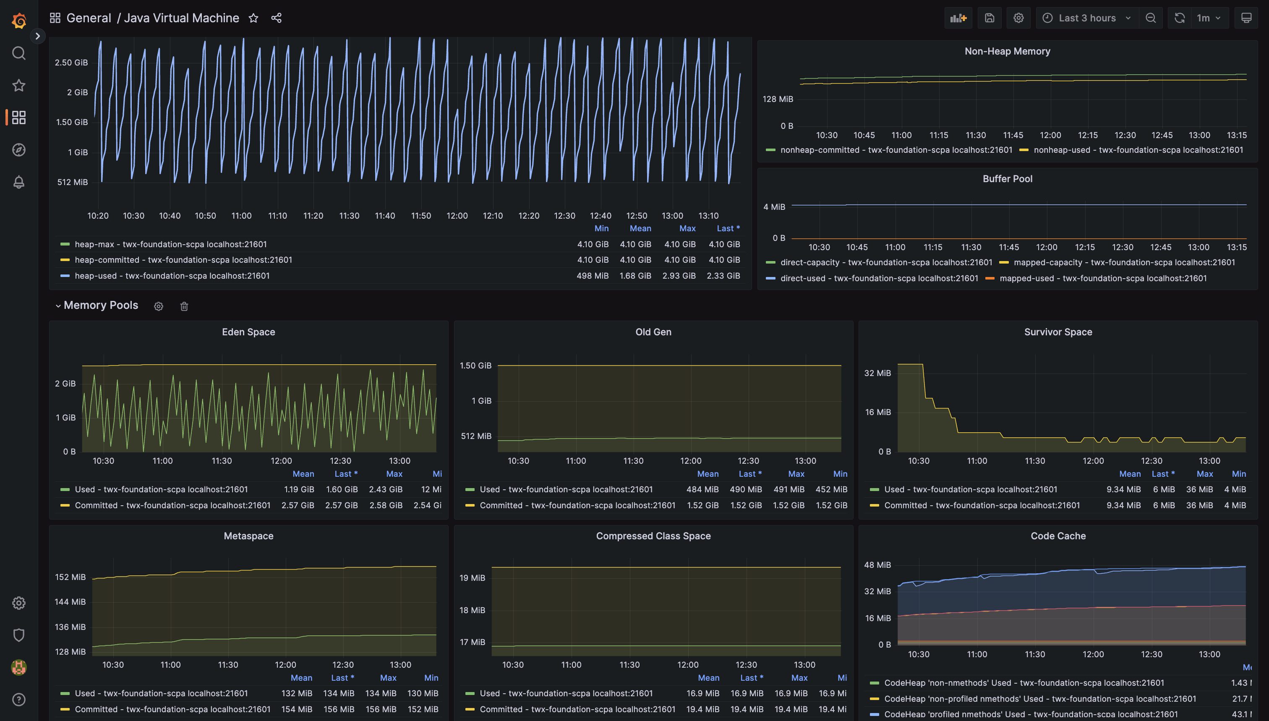Open Alerting bell in sidebar
Image resolution: width=1269 pixels, height=721 pixels.
(x=19, y=182)
